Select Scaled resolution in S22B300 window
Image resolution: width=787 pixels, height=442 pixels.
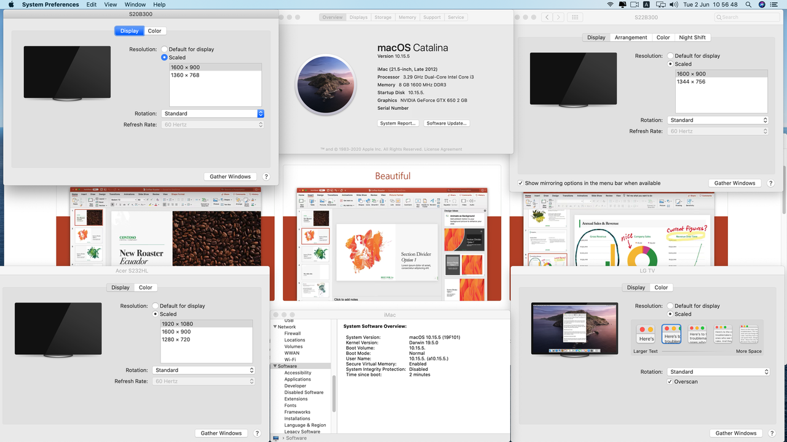[x=670, y=64]
